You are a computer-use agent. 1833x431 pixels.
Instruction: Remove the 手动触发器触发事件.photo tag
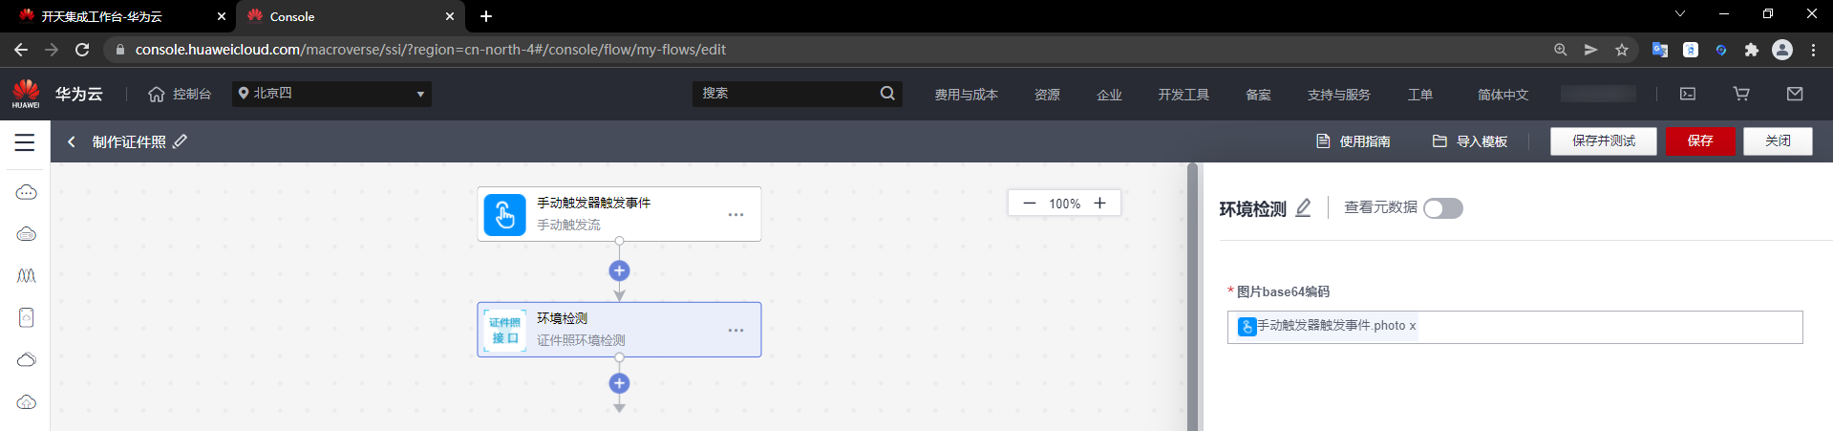click(x=1413, y=326)
